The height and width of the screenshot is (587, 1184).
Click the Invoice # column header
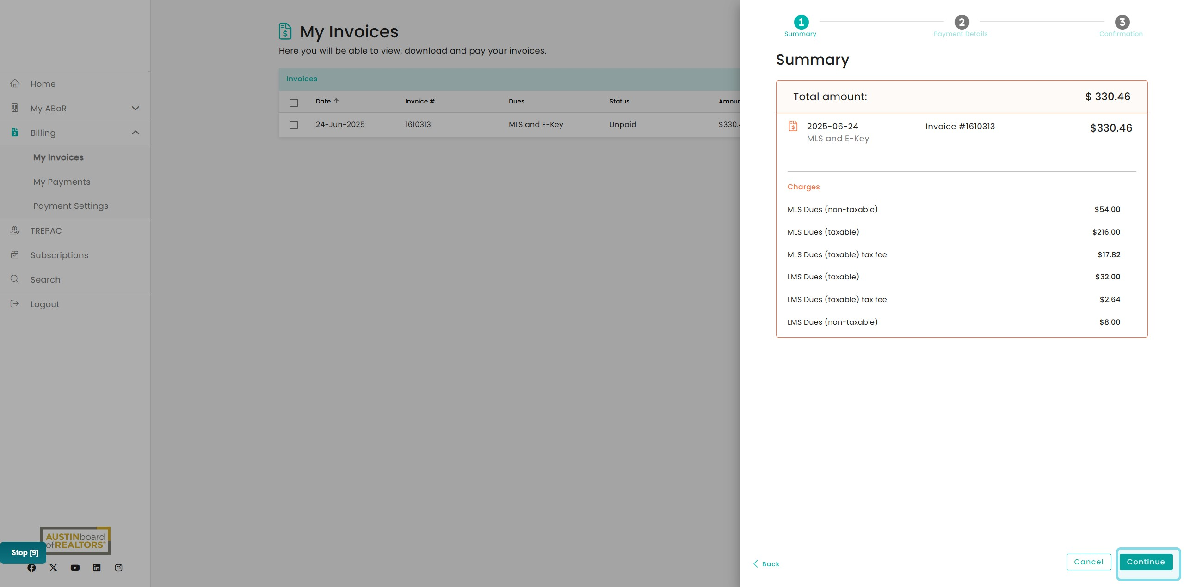point(419,101)
